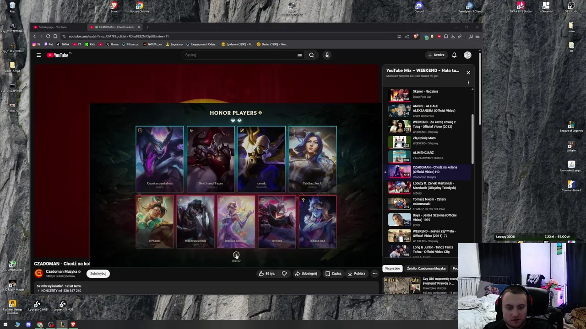Open the Czadoman Muzyka channel avatar

[39, 273]
